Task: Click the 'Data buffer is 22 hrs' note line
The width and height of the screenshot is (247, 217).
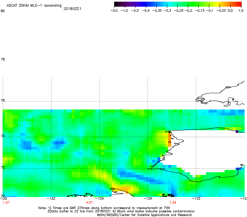Action: point(121,211)
